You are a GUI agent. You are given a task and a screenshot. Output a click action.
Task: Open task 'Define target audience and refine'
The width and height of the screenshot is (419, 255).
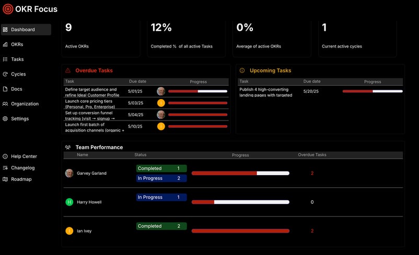point(92,92)
